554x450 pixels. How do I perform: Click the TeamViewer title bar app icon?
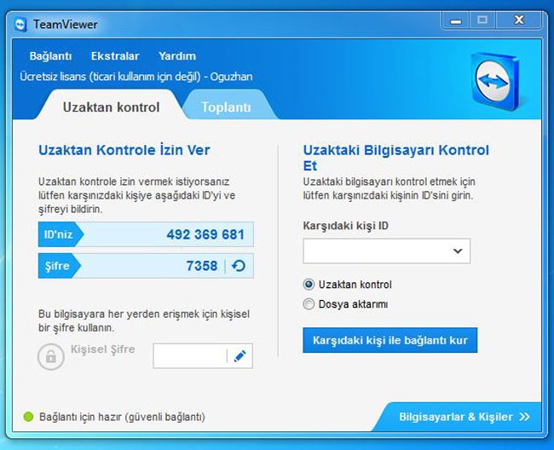pos(20,25)
